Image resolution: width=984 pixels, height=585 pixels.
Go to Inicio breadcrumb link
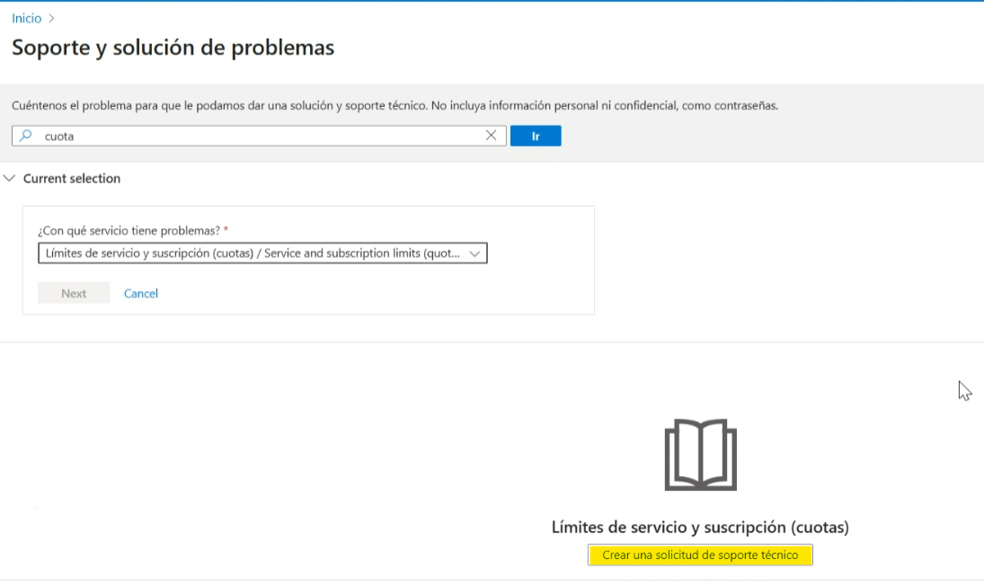pos(26,18)
